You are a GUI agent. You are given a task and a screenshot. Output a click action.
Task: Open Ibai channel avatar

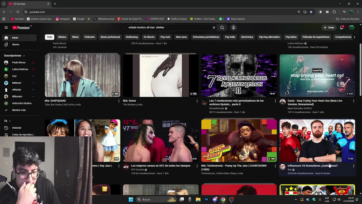(283, 167)
